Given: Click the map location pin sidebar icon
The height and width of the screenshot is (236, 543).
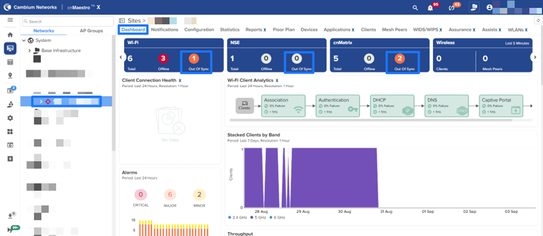Looking at the screenshot, I should (10, 76).
